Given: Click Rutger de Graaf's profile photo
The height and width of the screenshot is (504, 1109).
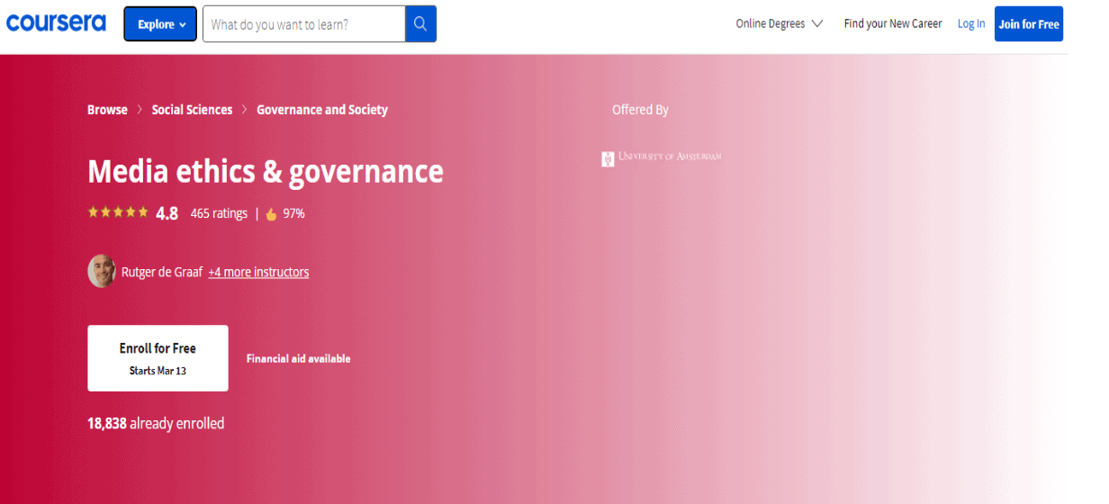Looking at the screenshot, I should click(x=102, y=271).
